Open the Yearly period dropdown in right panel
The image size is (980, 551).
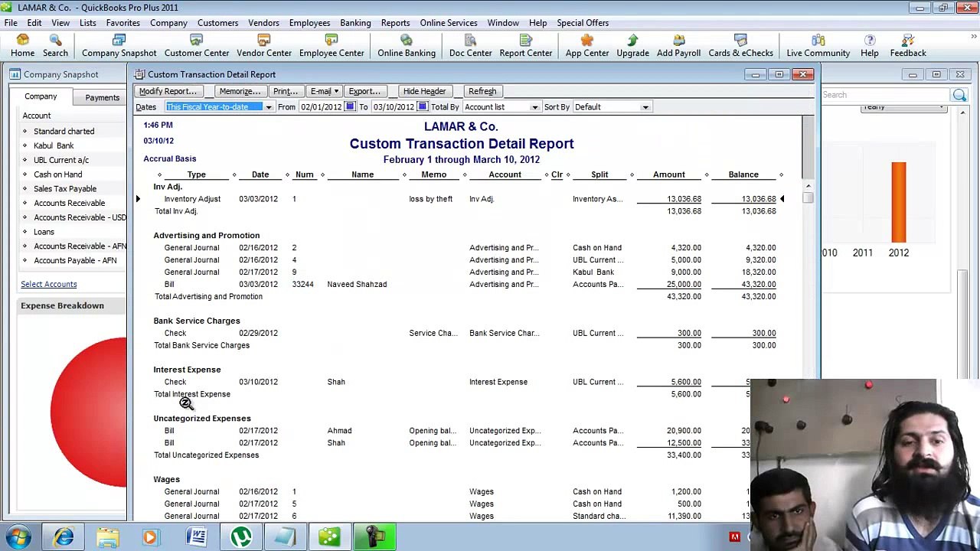coord(903,107)
